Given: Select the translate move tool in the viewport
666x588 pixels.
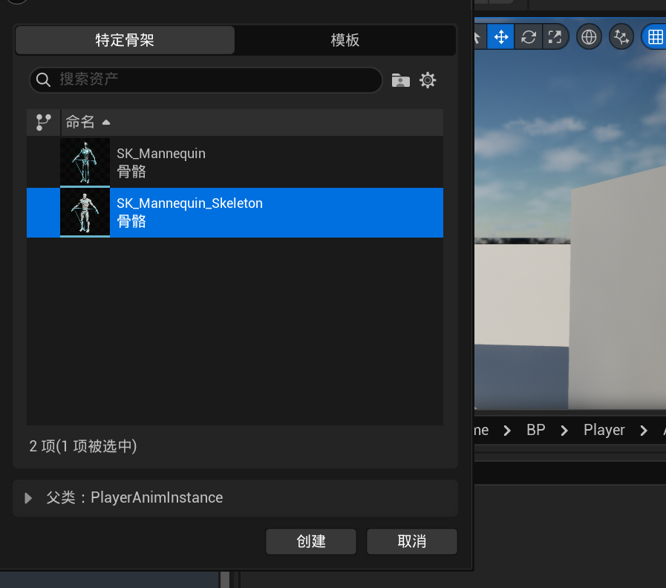Looking at the screenshot, I should point(501,37).
